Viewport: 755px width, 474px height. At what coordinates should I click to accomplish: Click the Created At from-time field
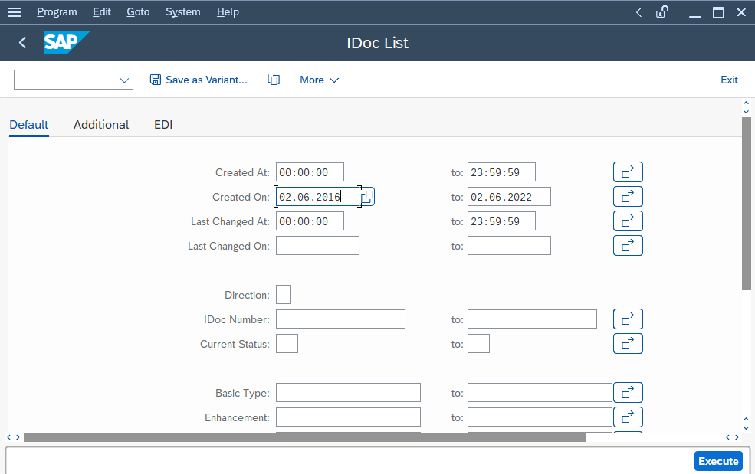coord(310,172)
